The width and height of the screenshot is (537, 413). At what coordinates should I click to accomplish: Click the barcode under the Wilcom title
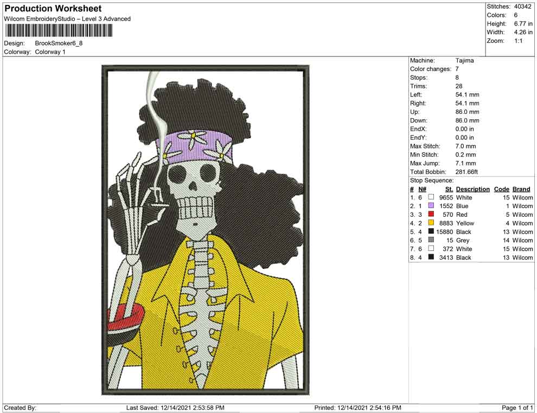tap(58, 31)
